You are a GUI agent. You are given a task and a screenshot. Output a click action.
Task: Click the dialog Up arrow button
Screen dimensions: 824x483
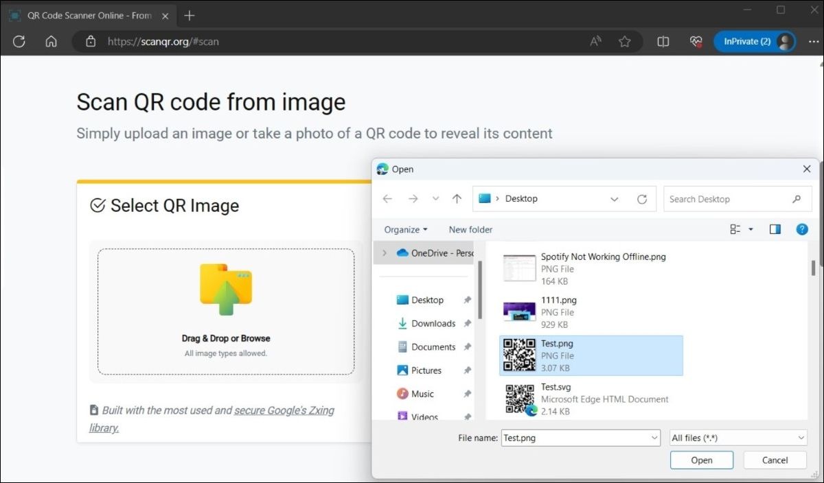coord(457,199)
